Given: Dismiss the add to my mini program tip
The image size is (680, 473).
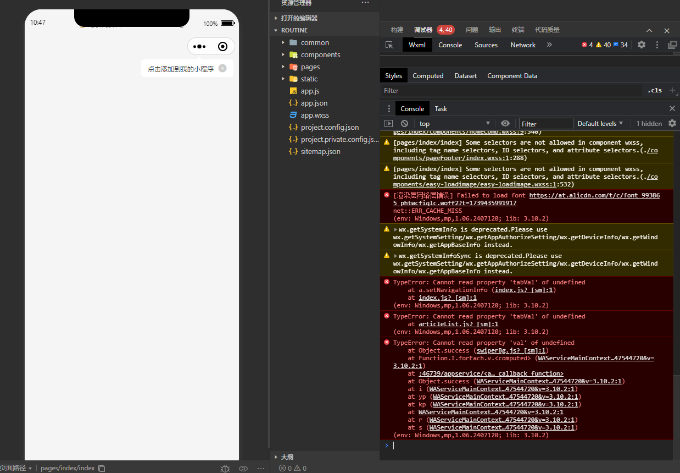Looking at the screenshot, I should click(222, 68).
